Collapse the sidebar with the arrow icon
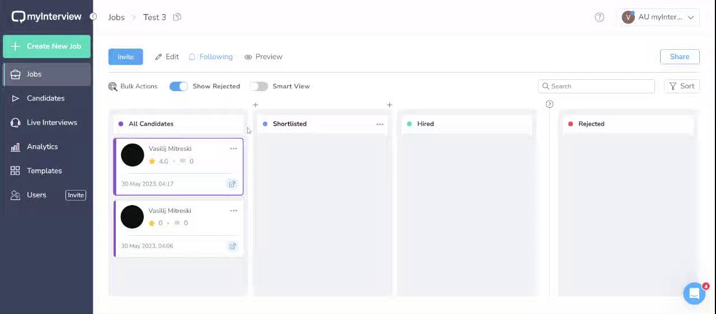 click(93, 17)
